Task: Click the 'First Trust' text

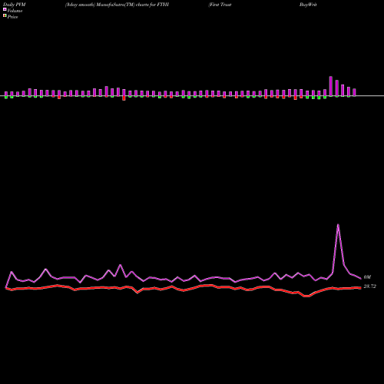Action: [x=220, y=5]
